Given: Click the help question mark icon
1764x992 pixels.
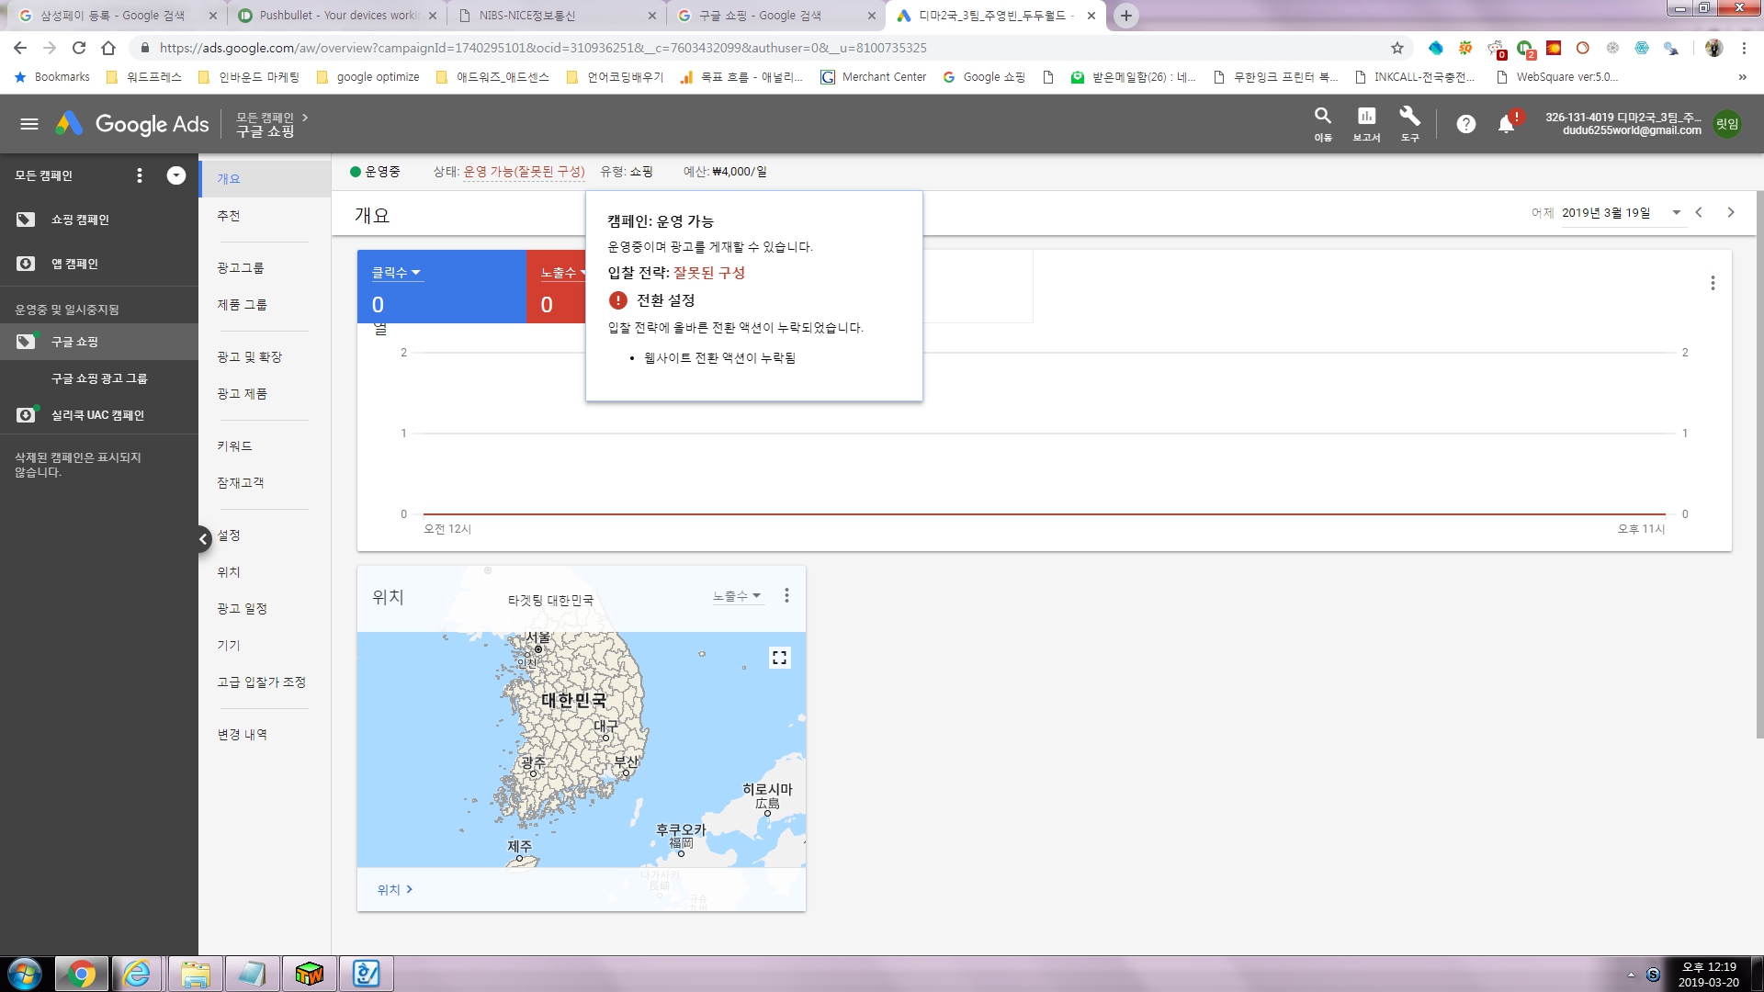Looking at the screenshot, I should point(1465,124).
